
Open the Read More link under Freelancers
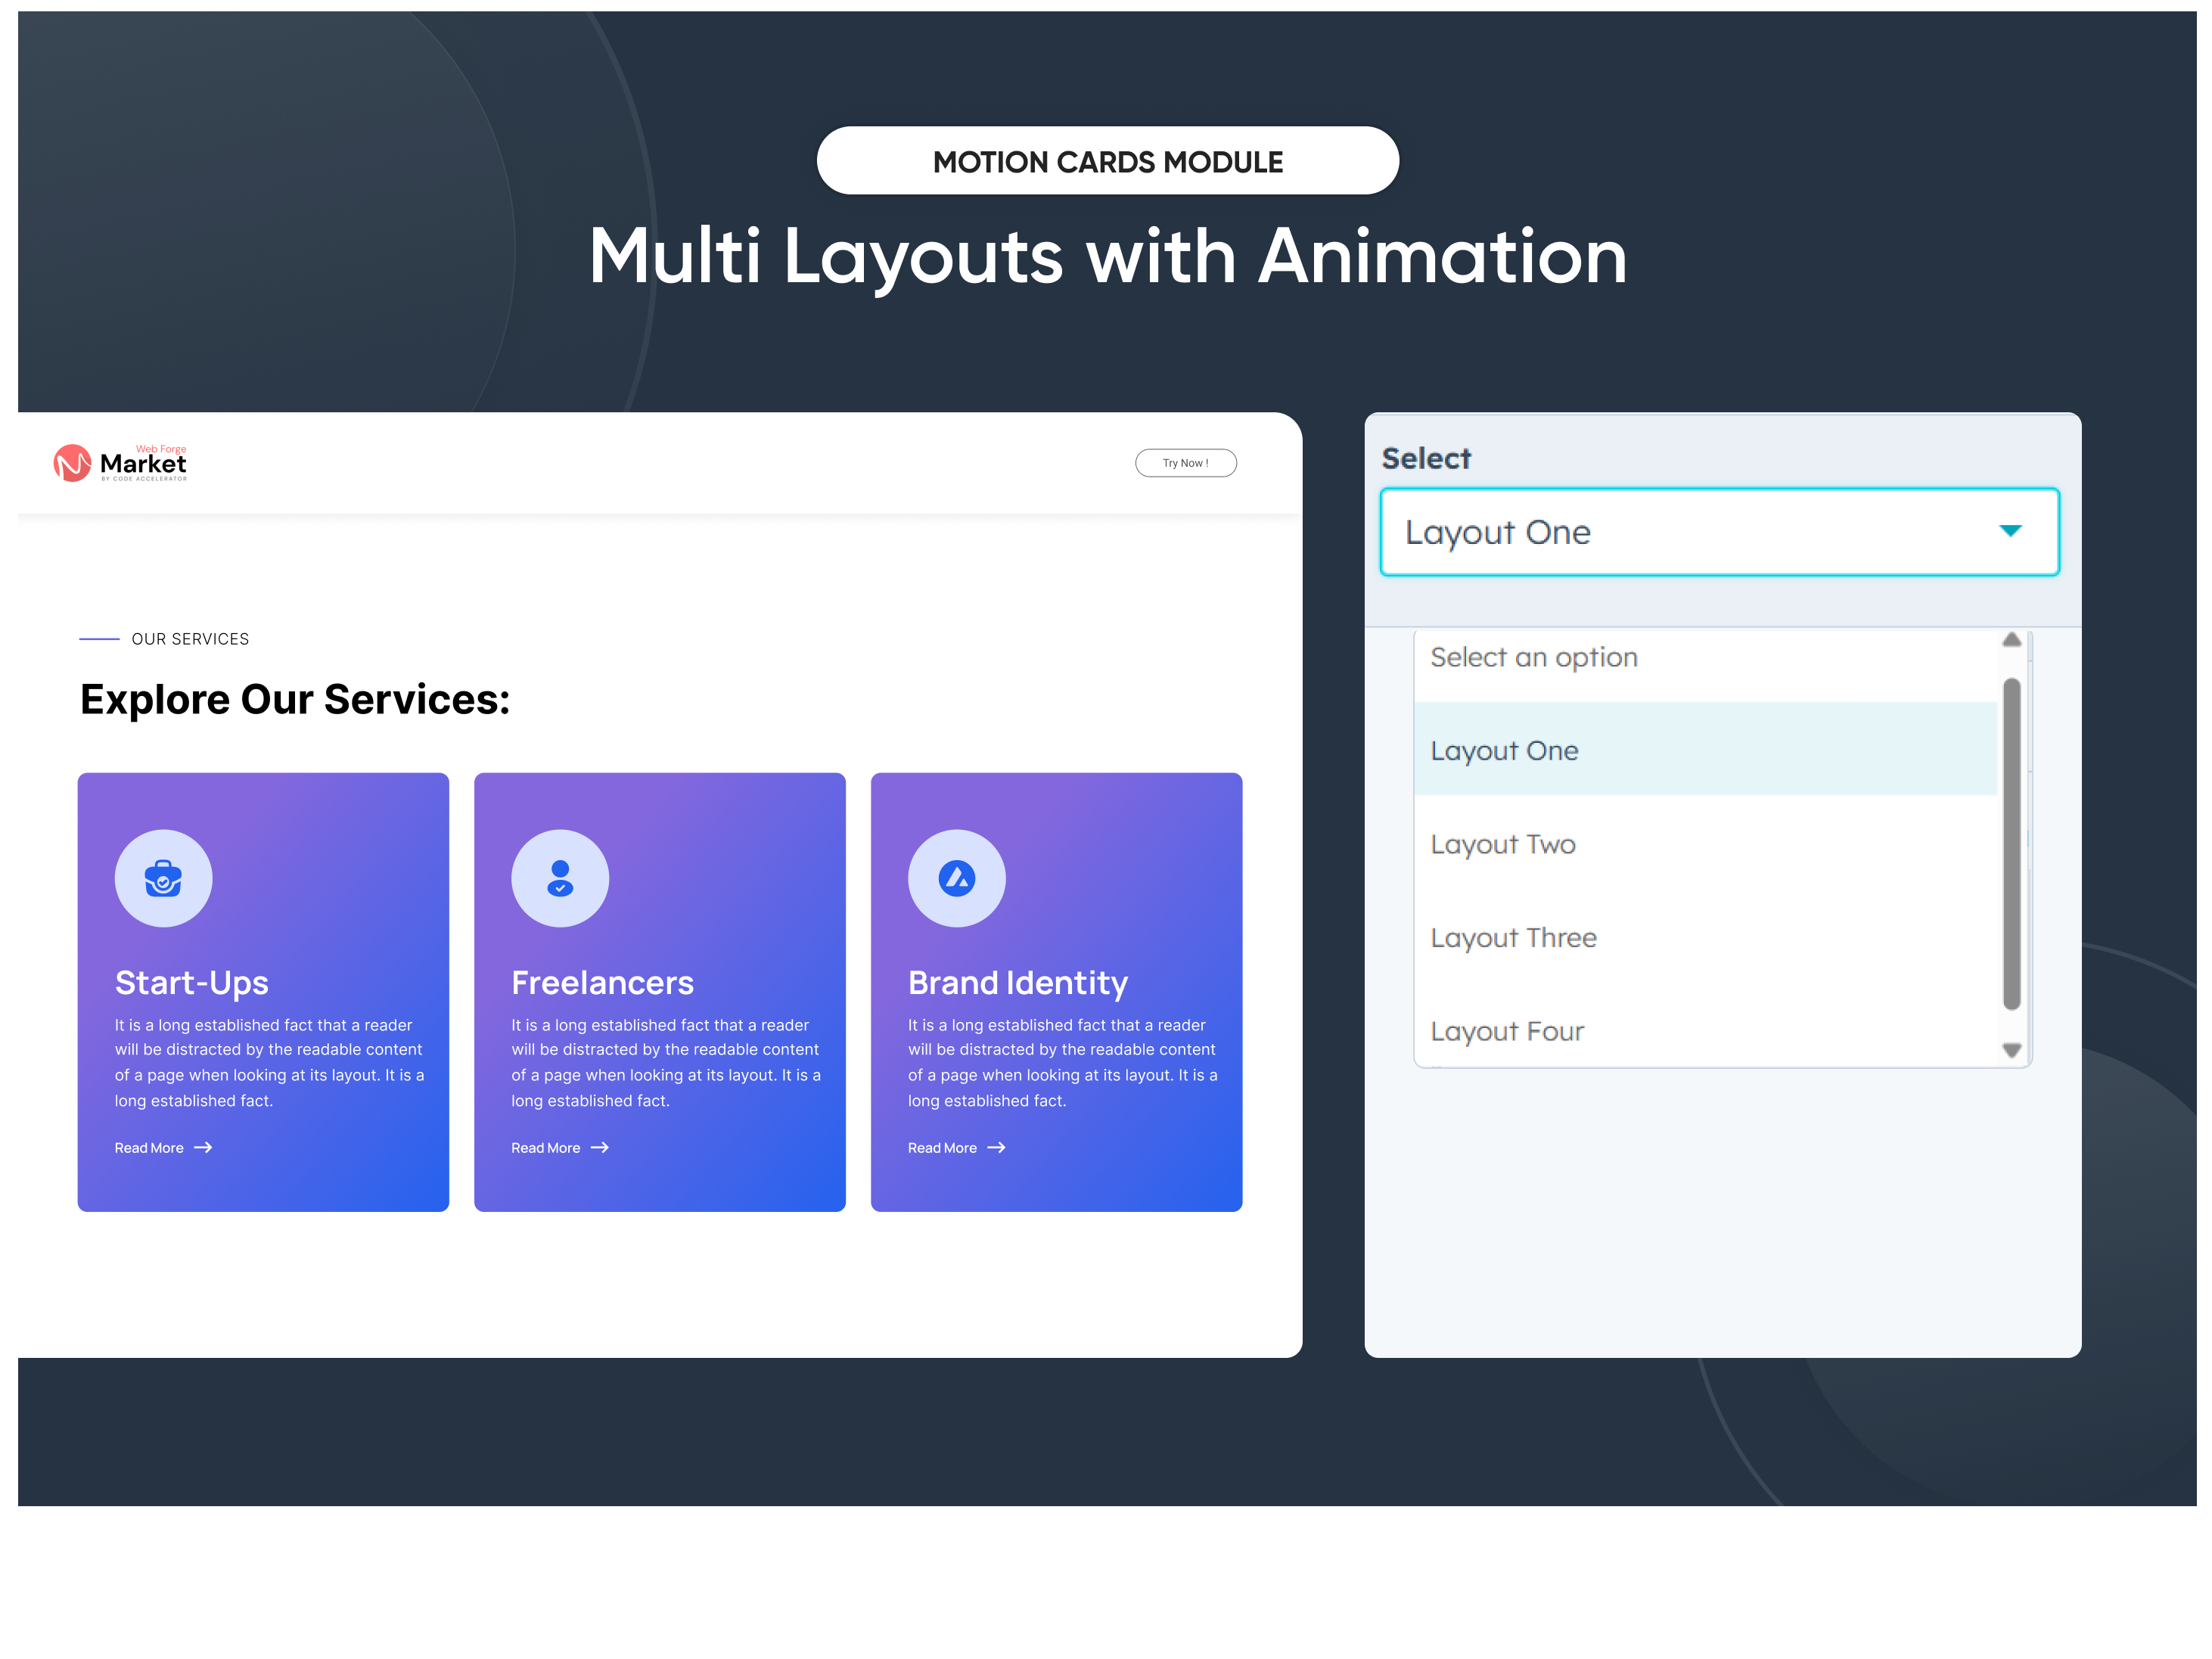(x=545, y=1148)
